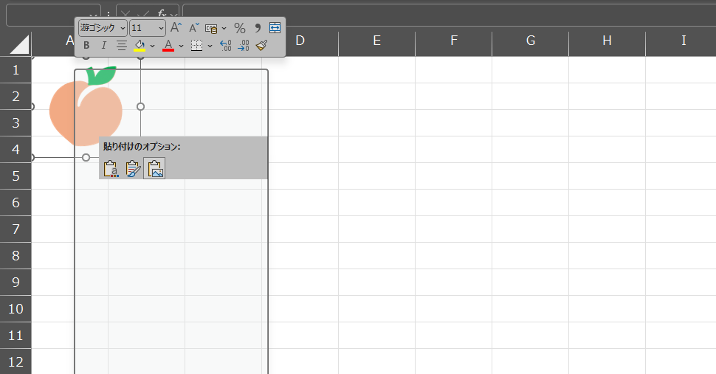Select the format painter brush

pyautogui.click(x=261, y=46)
